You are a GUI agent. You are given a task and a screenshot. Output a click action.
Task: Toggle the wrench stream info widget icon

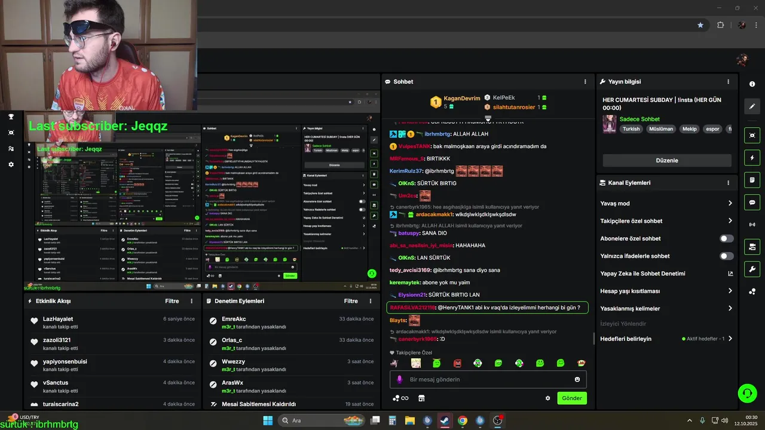coord(752,269)
